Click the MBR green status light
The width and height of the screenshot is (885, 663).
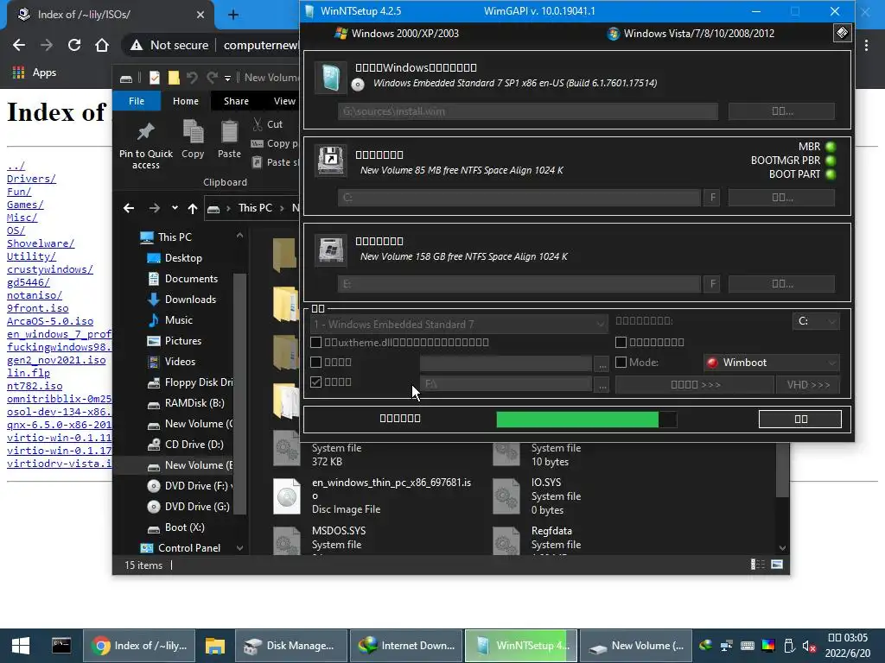point(831,147)
